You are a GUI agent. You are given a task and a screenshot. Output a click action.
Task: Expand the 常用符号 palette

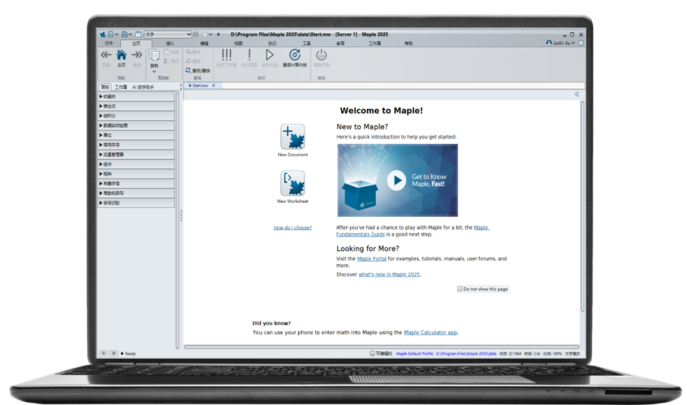(x=137, y=145)
